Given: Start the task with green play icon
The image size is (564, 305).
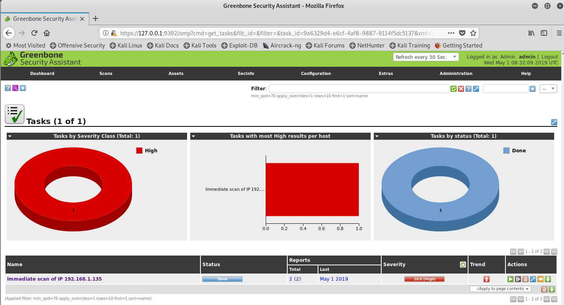Looking at the screenshot, I should click(x=510, y=279).
